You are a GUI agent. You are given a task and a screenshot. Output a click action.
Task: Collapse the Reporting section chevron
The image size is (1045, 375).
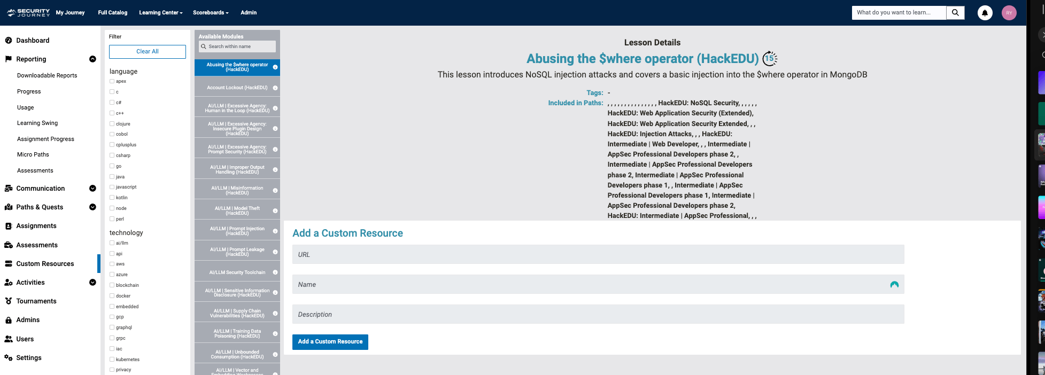tap(92, 59)
